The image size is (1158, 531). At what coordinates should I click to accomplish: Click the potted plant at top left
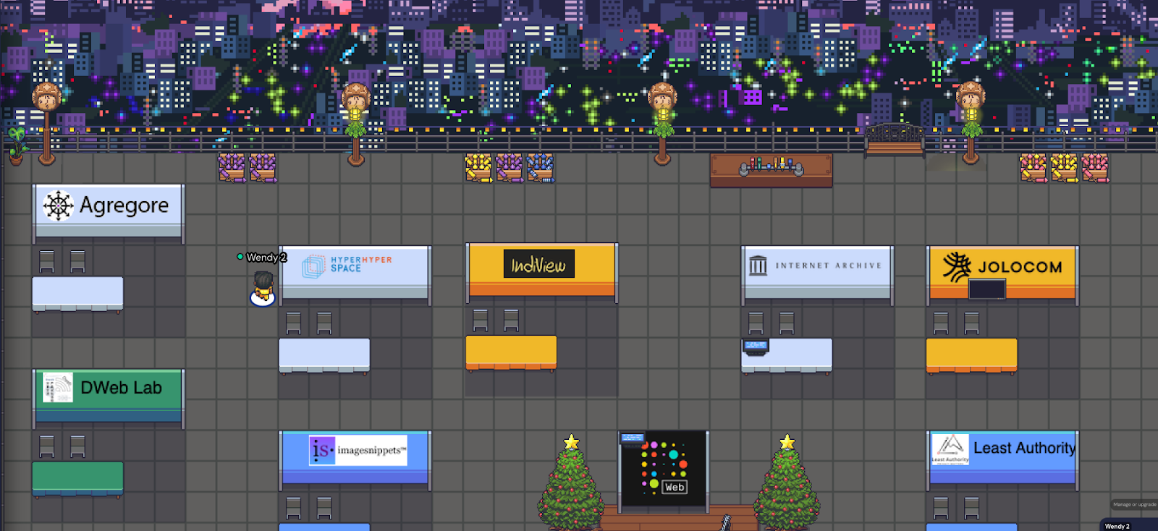[x=16, y=146]
